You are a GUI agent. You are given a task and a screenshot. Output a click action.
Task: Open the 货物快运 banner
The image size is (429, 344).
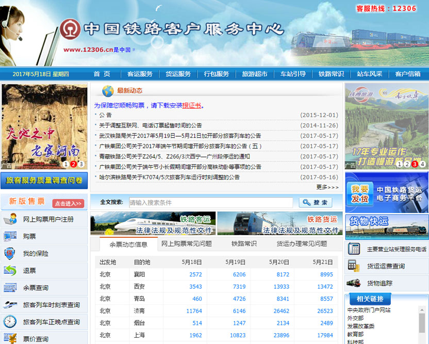click(387, 227)
